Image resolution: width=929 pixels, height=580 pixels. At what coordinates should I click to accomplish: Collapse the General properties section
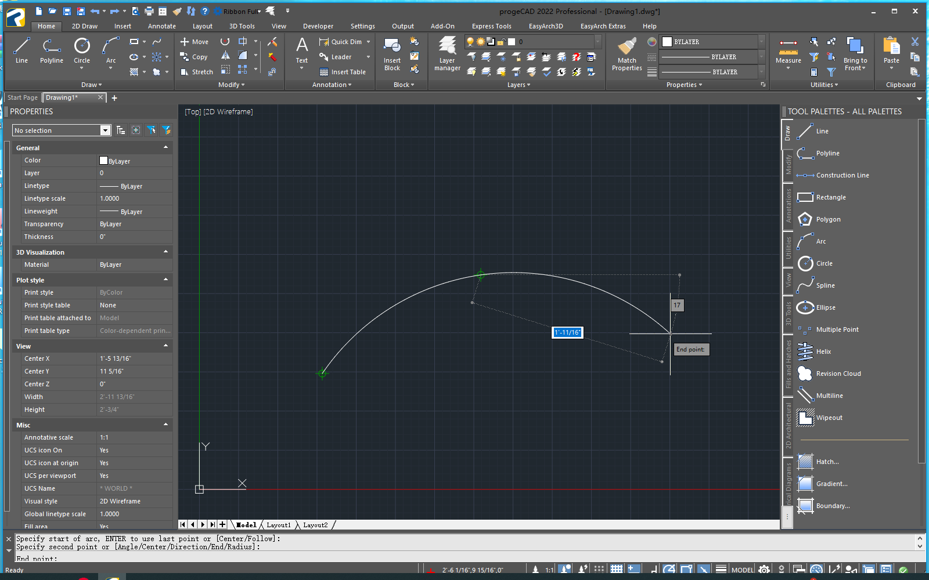pos(165,148)
